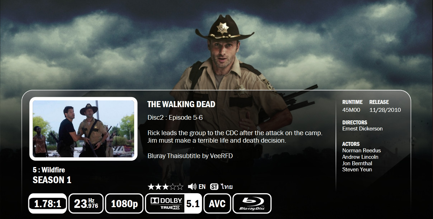Select actor Norman Reedus
Screen dimensions: 433x219
(x=362, y=151)
